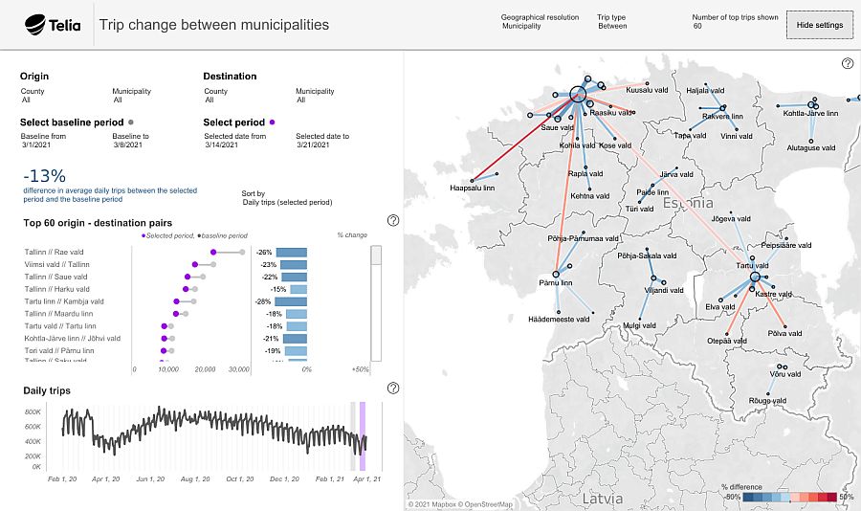Viewport: 861px width, 511px height.
Task: Click the Telia logo
Action: pos(53,25)
